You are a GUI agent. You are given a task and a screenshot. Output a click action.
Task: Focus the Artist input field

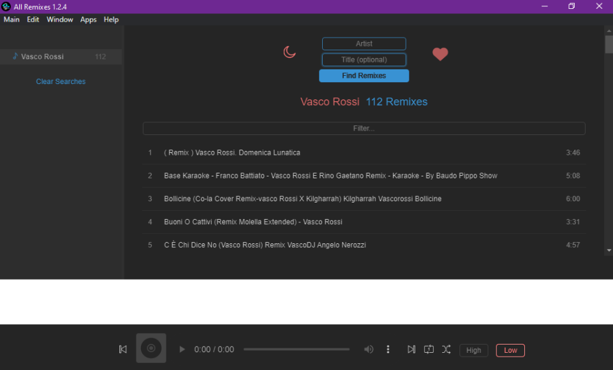(364, 44)
